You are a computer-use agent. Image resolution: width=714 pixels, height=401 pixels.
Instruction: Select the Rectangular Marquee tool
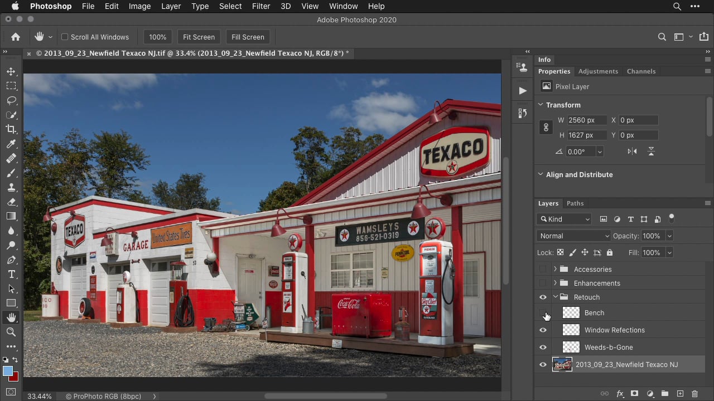(x=11, y=86)
